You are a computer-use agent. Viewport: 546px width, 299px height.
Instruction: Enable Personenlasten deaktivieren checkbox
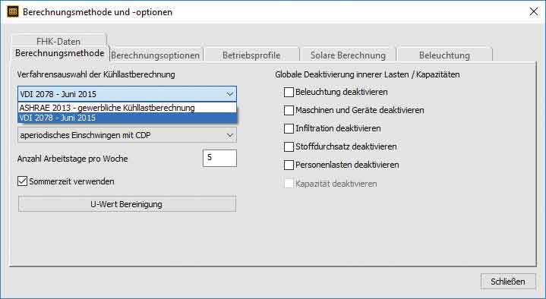click(x=289, y=165)
